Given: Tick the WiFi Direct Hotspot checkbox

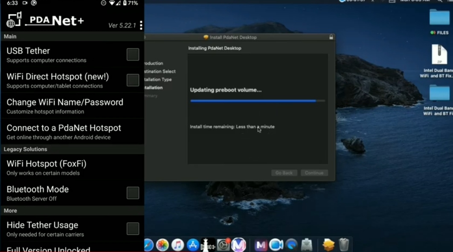Looking at the screenshot, I should point(133,80).
